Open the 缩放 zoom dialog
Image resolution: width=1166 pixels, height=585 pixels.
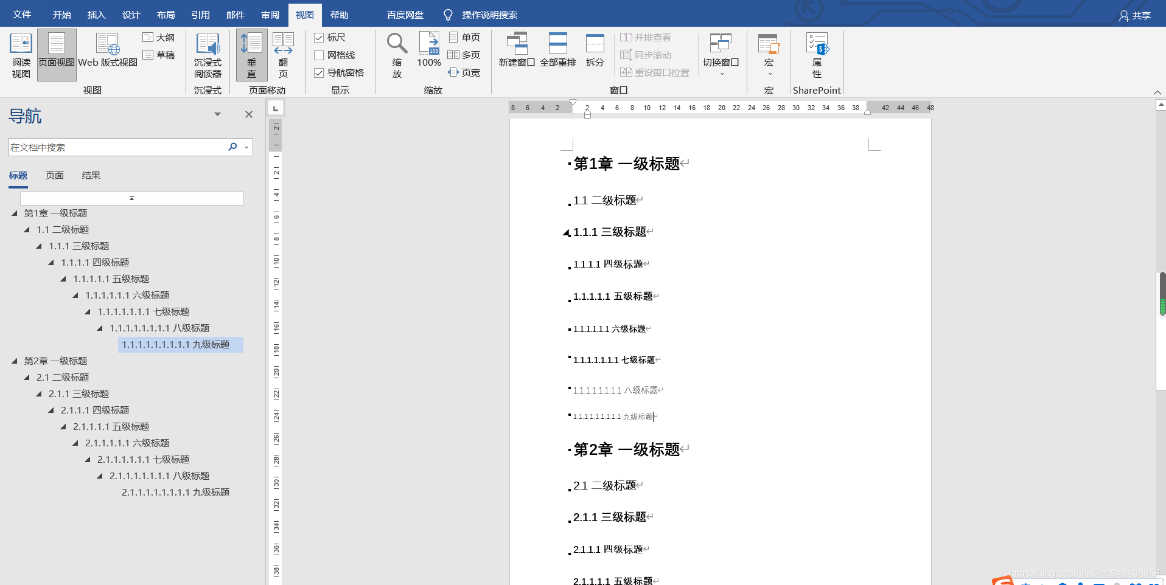396,54
